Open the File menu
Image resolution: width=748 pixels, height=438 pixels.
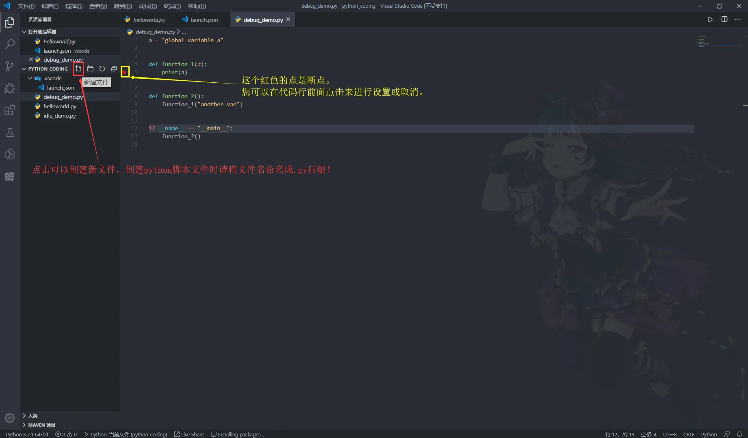(x=26, y=6)
